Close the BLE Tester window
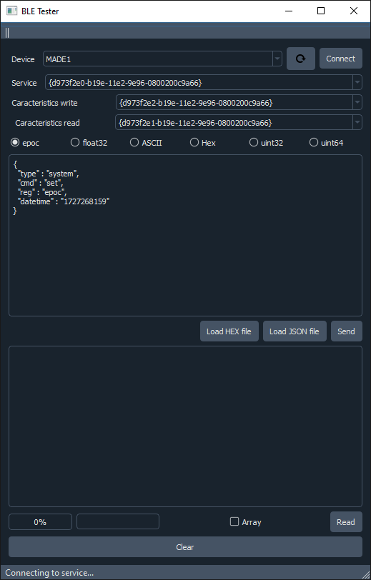371x580 pixels. [x=354, y=11]
